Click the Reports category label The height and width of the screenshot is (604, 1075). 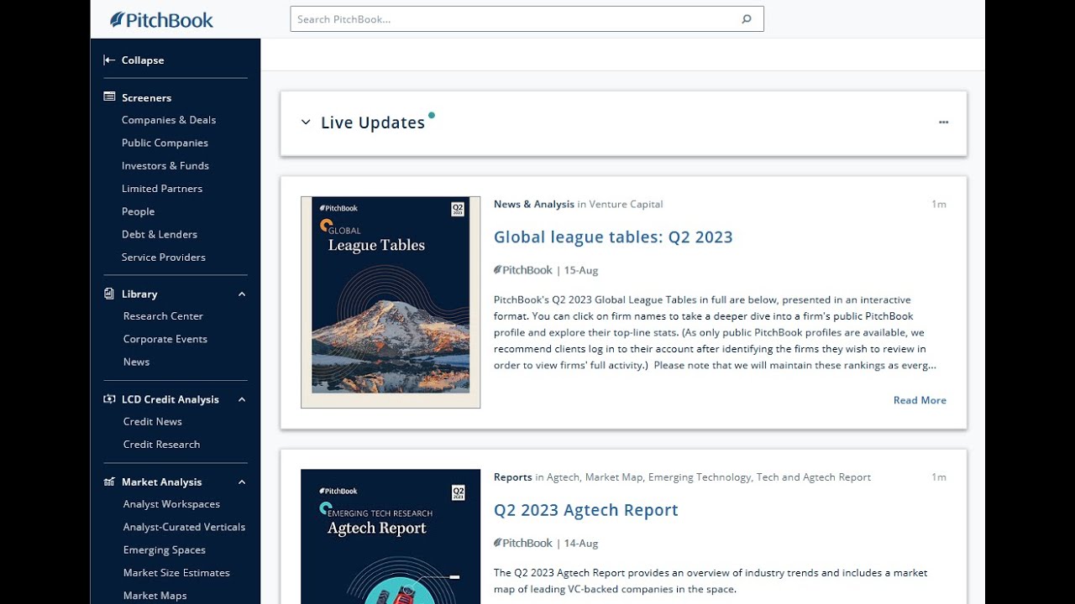[513, 477]
